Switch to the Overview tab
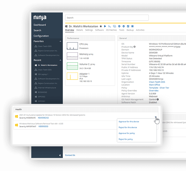 pos(69,30)
